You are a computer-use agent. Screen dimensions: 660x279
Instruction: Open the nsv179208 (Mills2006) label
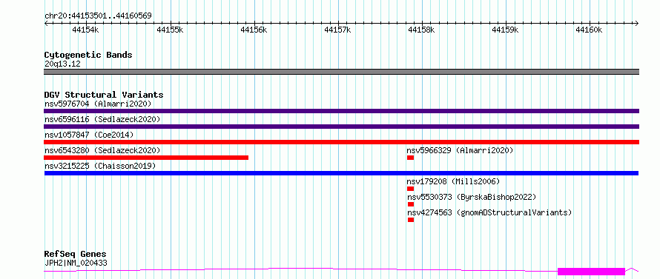[x=453, y=181]
